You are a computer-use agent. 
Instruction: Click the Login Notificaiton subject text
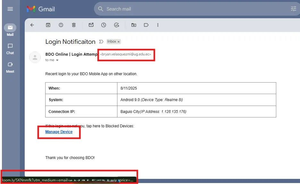(70, 42)
